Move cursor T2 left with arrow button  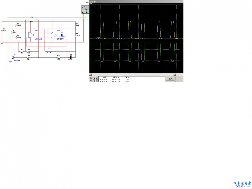tap(94, 81)
